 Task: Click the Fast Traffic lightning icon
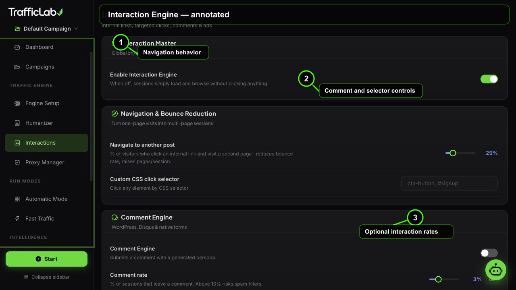(17, 219)
